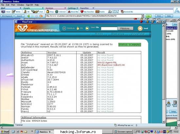Click the VirusTotal logo
The image size is (180, 134).
(37, 28)
